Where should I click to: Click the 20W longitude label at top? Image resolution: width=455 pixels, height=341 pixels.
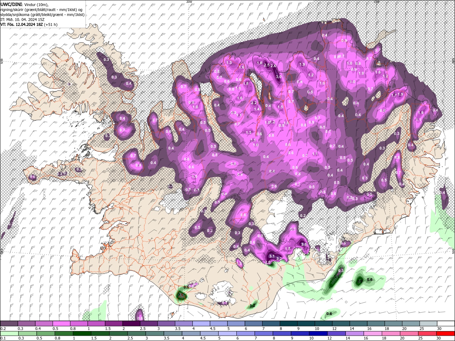[189, 2]
